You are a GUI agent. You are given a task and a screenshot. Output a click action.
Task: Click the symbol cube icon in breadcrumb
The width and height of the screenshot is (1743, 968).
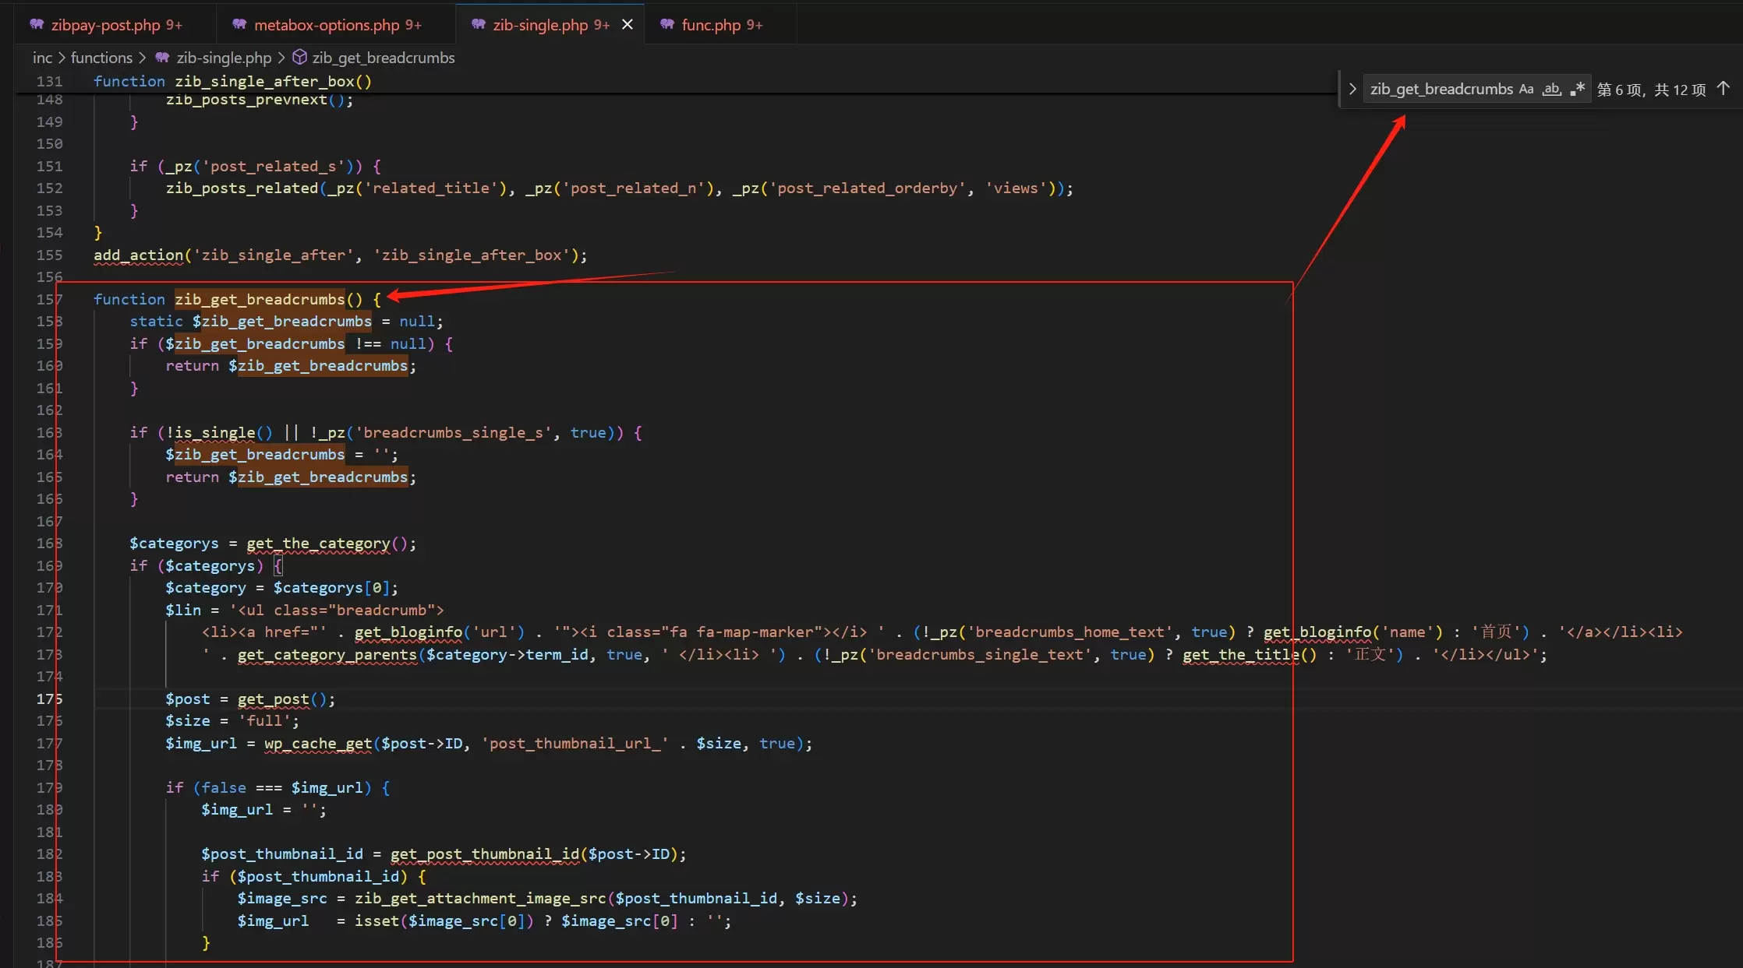pos(299,58)
